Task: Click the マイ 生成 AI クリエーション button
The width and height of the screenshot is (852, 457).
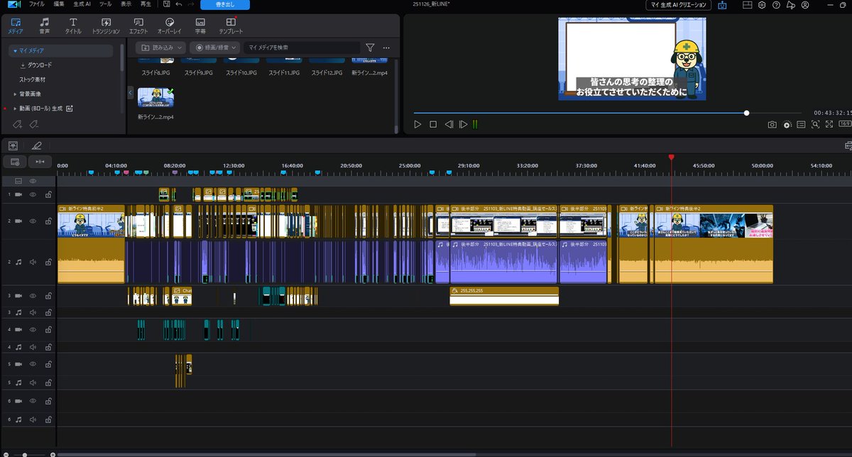Action: (678, 5)
